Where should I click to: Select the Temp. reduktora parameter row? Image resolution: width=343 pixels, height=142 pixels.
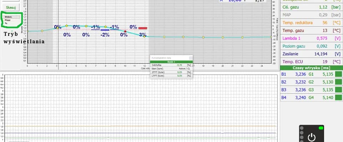click(x=311, y=22)
